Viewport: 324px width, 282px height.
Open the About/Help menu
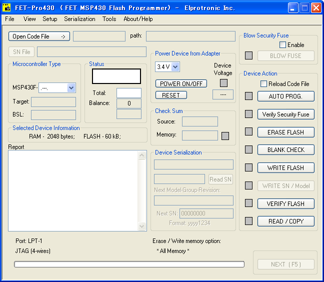138,19
